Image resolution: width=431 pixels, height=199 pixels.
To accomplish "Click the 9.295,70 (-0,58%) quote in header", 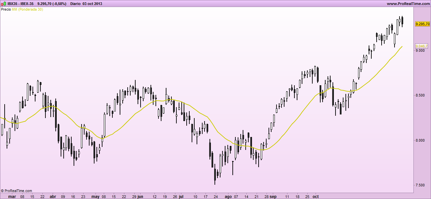I will [x=51, y=4].
